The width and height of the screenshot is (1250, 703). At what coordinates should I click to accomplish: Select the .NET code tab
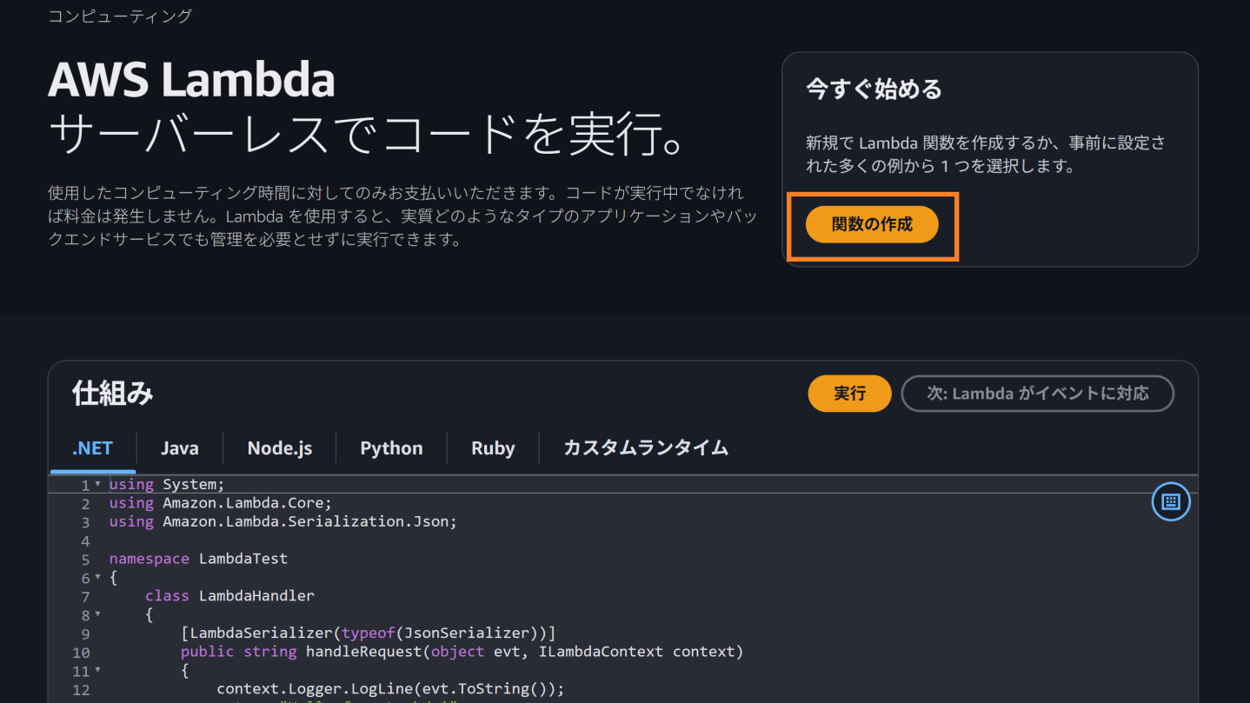pos(92,448)
